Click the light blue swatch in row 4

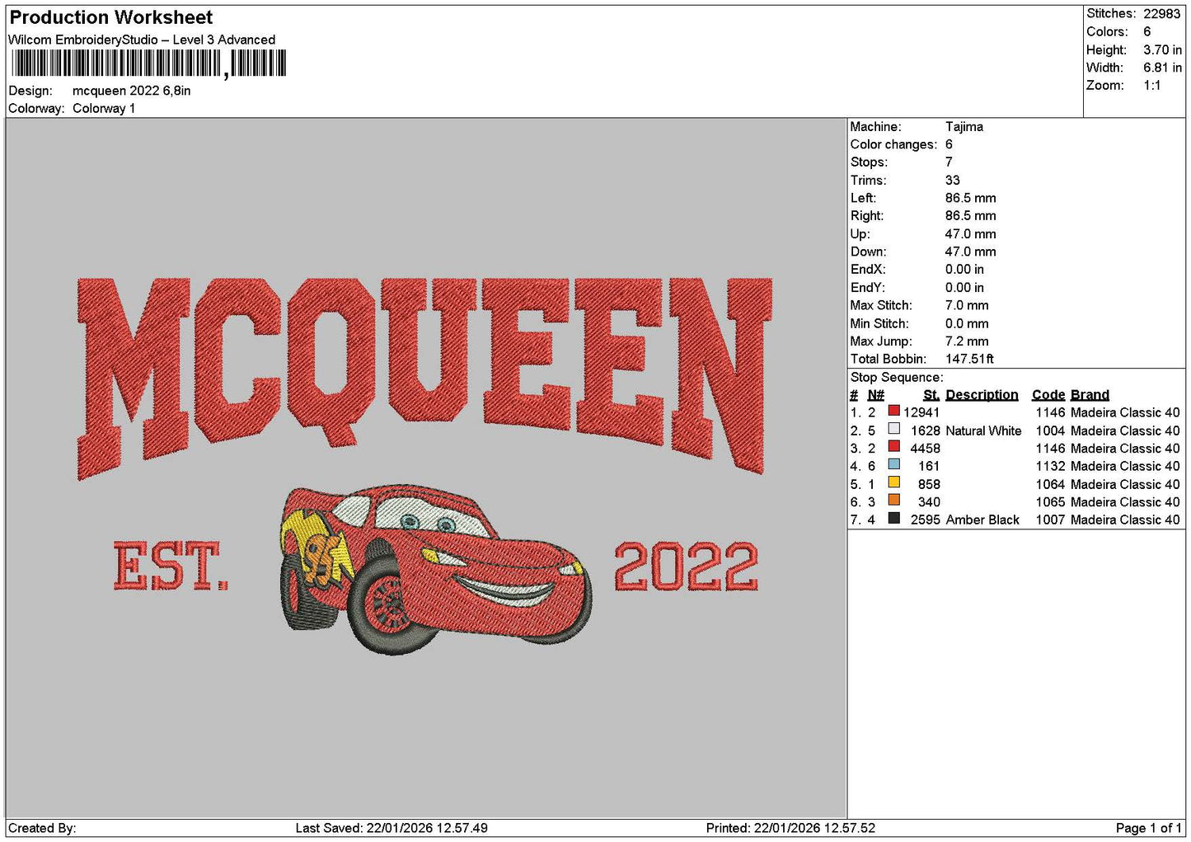(x=893, y=464)
